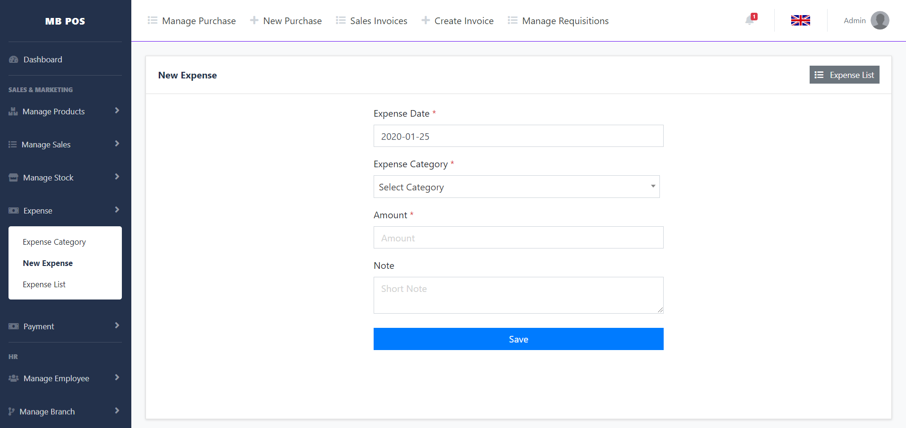Open Expense Category from the submenu
The width and height of the screenshot is (906, 428).
tap(54, 241)
